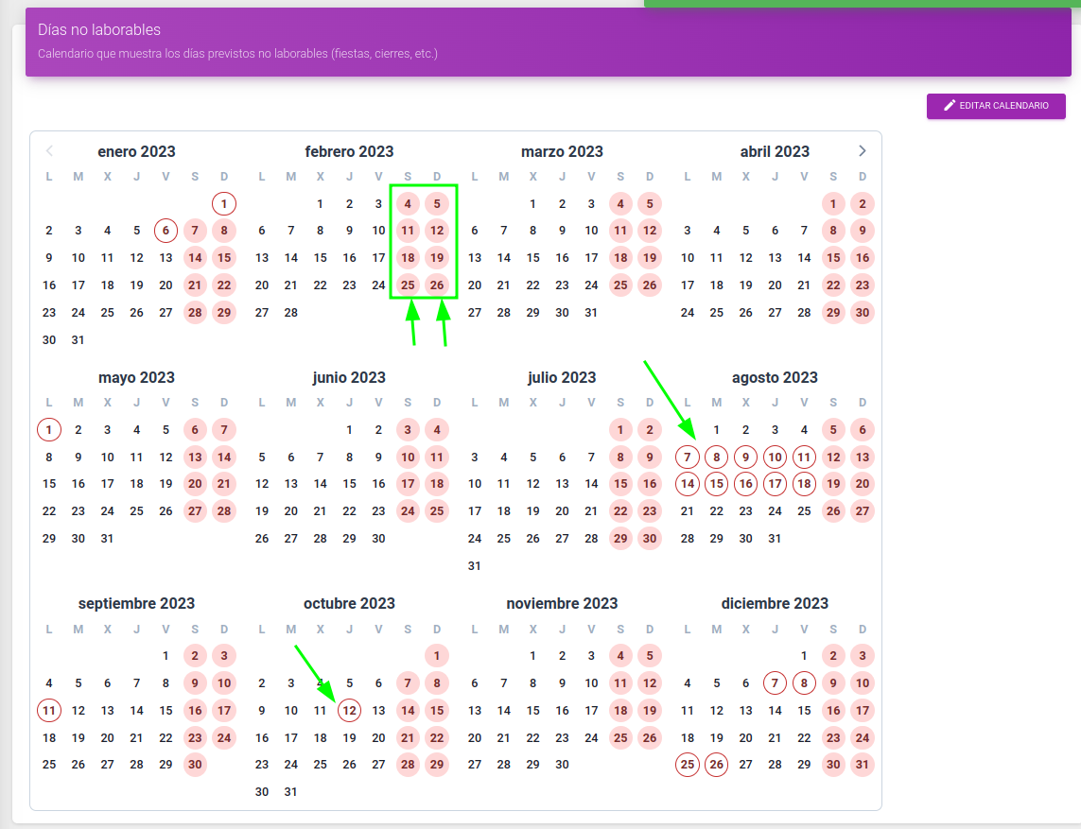The image size is (1081, 829).
Task: Click the mayo 2023 month title
Action: pos(136,377)
